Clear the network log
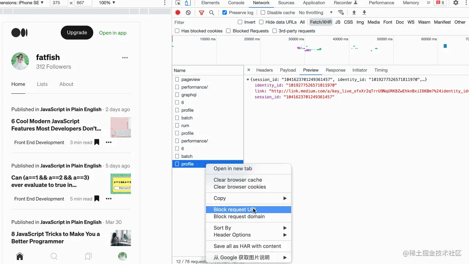The height and width of the screenshot is (264, 469). (188, 12)
